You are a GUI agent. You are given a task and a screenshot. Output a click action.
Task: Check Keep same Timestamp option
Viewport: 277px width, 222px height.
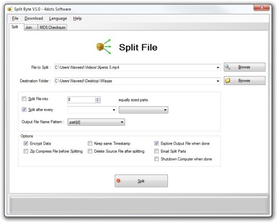90,143
